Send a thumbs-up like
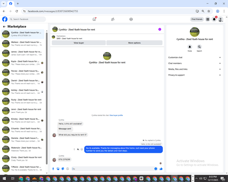The image size is (228, 182). click(x=161, y=169)
